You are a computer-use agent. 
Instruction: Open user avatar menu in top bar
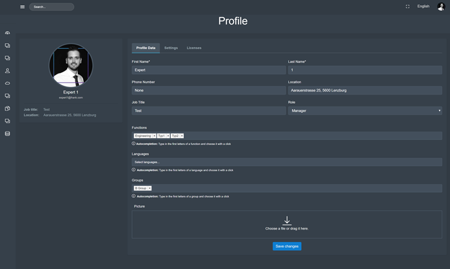(441, 6)
